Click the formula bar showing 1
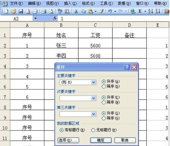Viewport: 170px width, 146px height. 113,18
